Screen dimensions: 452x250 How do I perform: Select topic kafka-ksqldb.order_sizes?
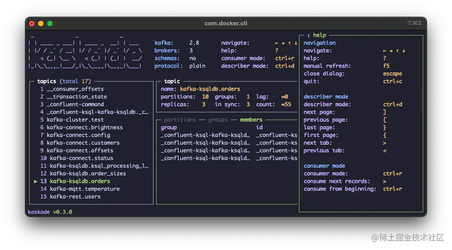click(x=92, y=174)
